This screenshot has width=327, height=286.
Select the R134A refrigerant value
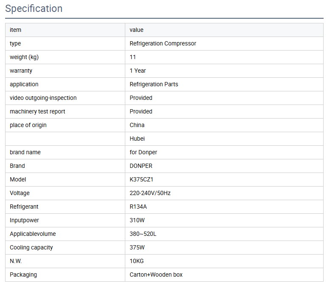tap(138, 207)
